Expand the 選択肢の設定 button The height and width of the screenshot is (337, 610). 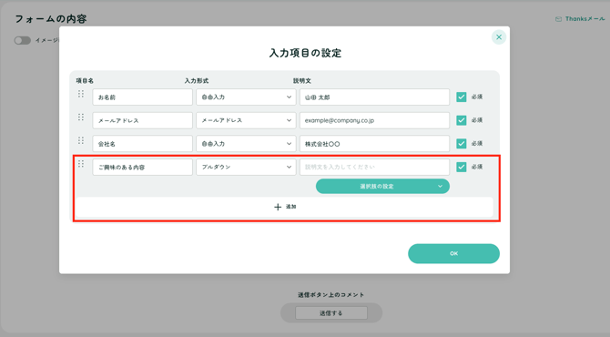[x=382, y=187]
